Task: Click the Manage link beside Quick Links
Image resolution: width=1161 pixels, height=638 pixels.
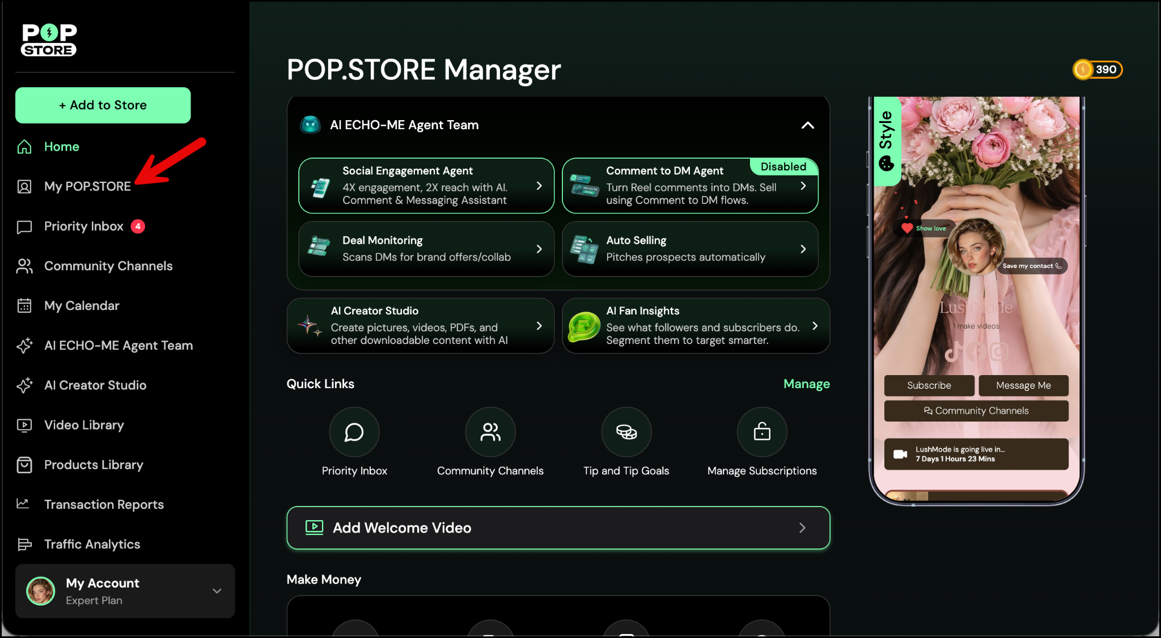Action: pos(806,384)
